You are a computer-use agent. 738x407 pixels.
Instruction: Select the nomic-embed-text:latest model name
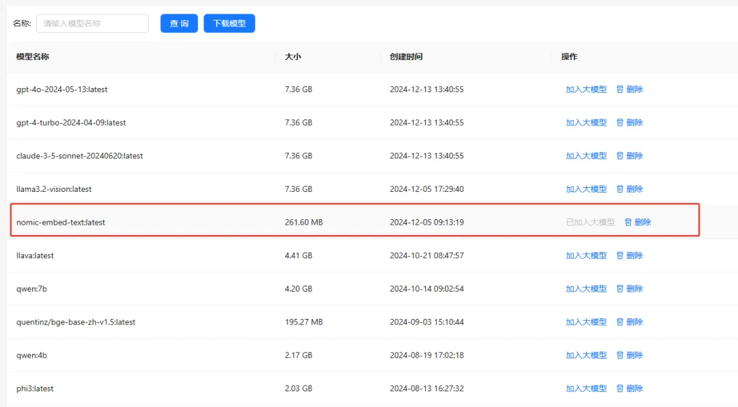61,223
